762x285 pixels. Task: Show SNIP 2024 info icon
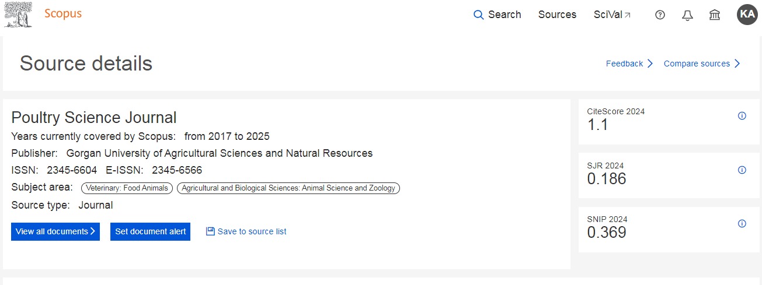[x=742, y=224]
